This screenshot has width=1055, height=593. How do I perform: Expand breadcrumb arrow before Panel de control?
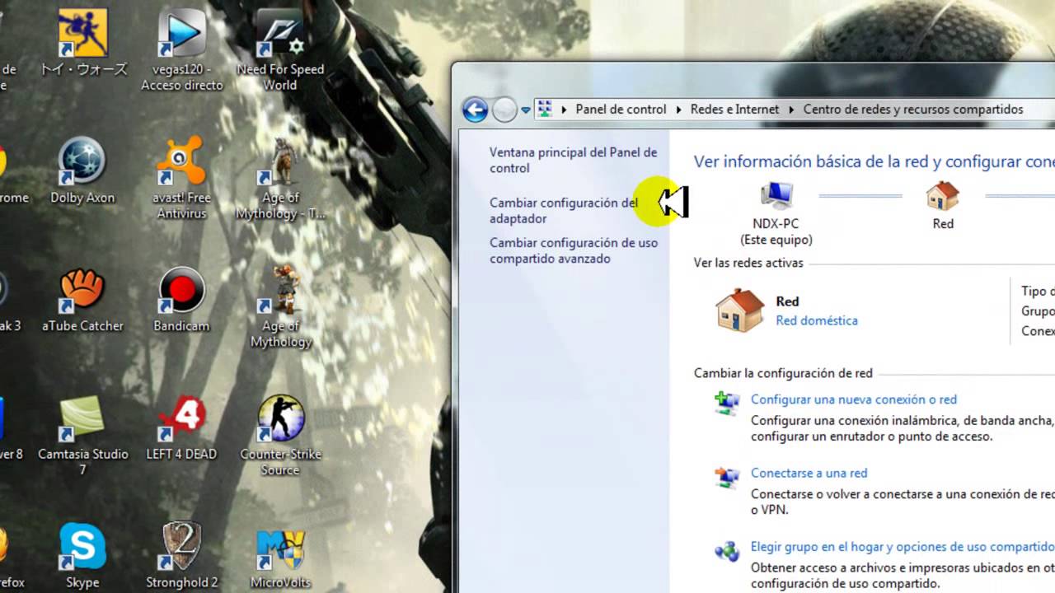click(x=565, y=110)
